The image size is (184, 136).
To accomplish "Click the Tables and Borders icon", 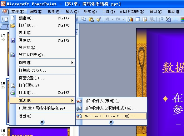I will point(145,19).
